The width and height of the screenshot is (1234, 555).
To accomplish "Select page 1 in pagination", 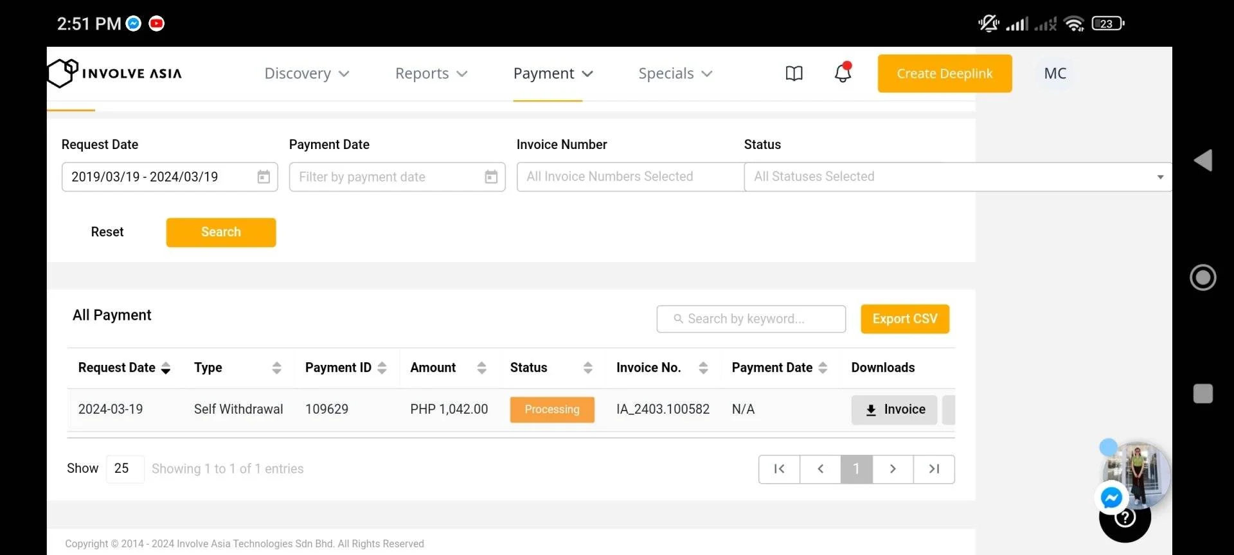I will pyautogui.click(x=856, y=469).
